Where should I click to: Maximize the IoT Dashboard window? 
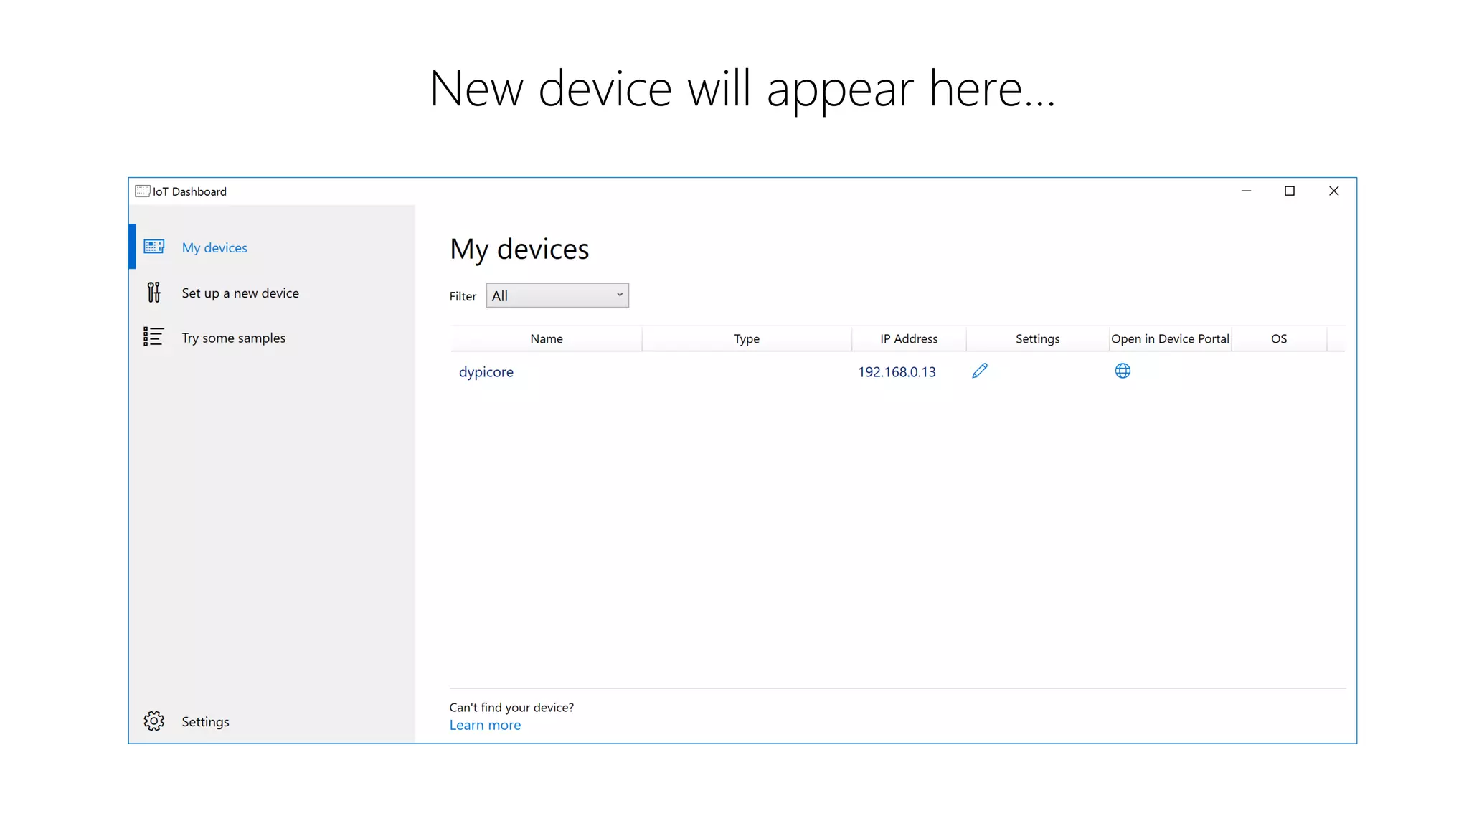[1289, 191]
